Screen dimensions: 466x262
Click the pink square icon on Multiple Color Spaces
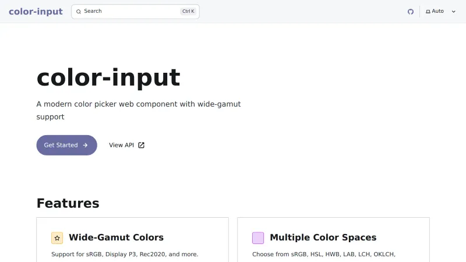(x=258, y=238)
